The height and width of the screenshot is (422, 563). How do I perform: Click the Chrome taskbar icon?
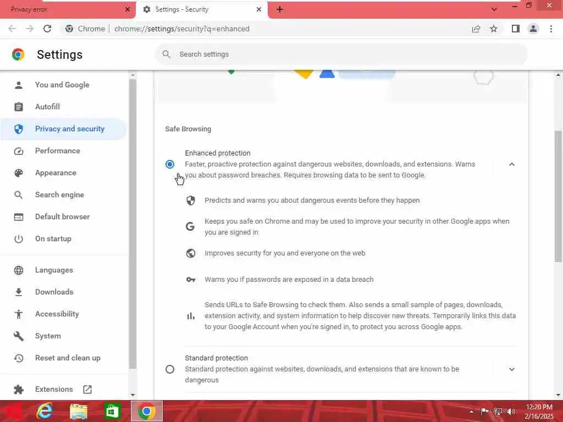[146, 411]
